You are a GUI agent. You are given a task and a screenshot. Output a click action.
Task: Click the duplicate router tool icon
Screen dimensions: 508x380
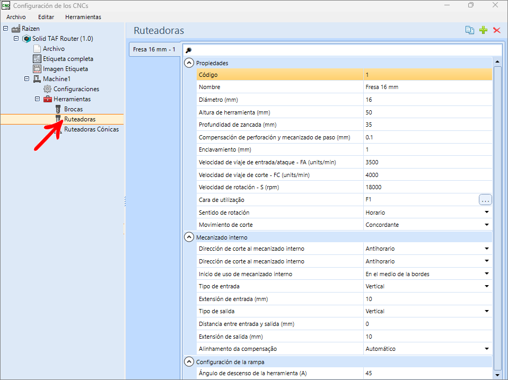click(469, 30)
